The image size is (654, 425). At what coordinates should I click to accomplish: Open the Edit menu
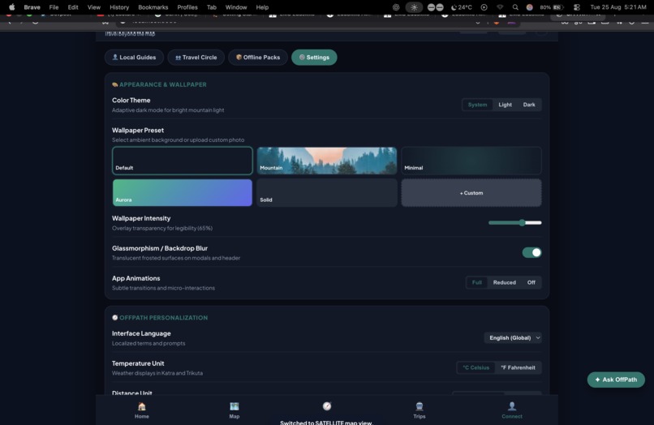tap(73, 7)
